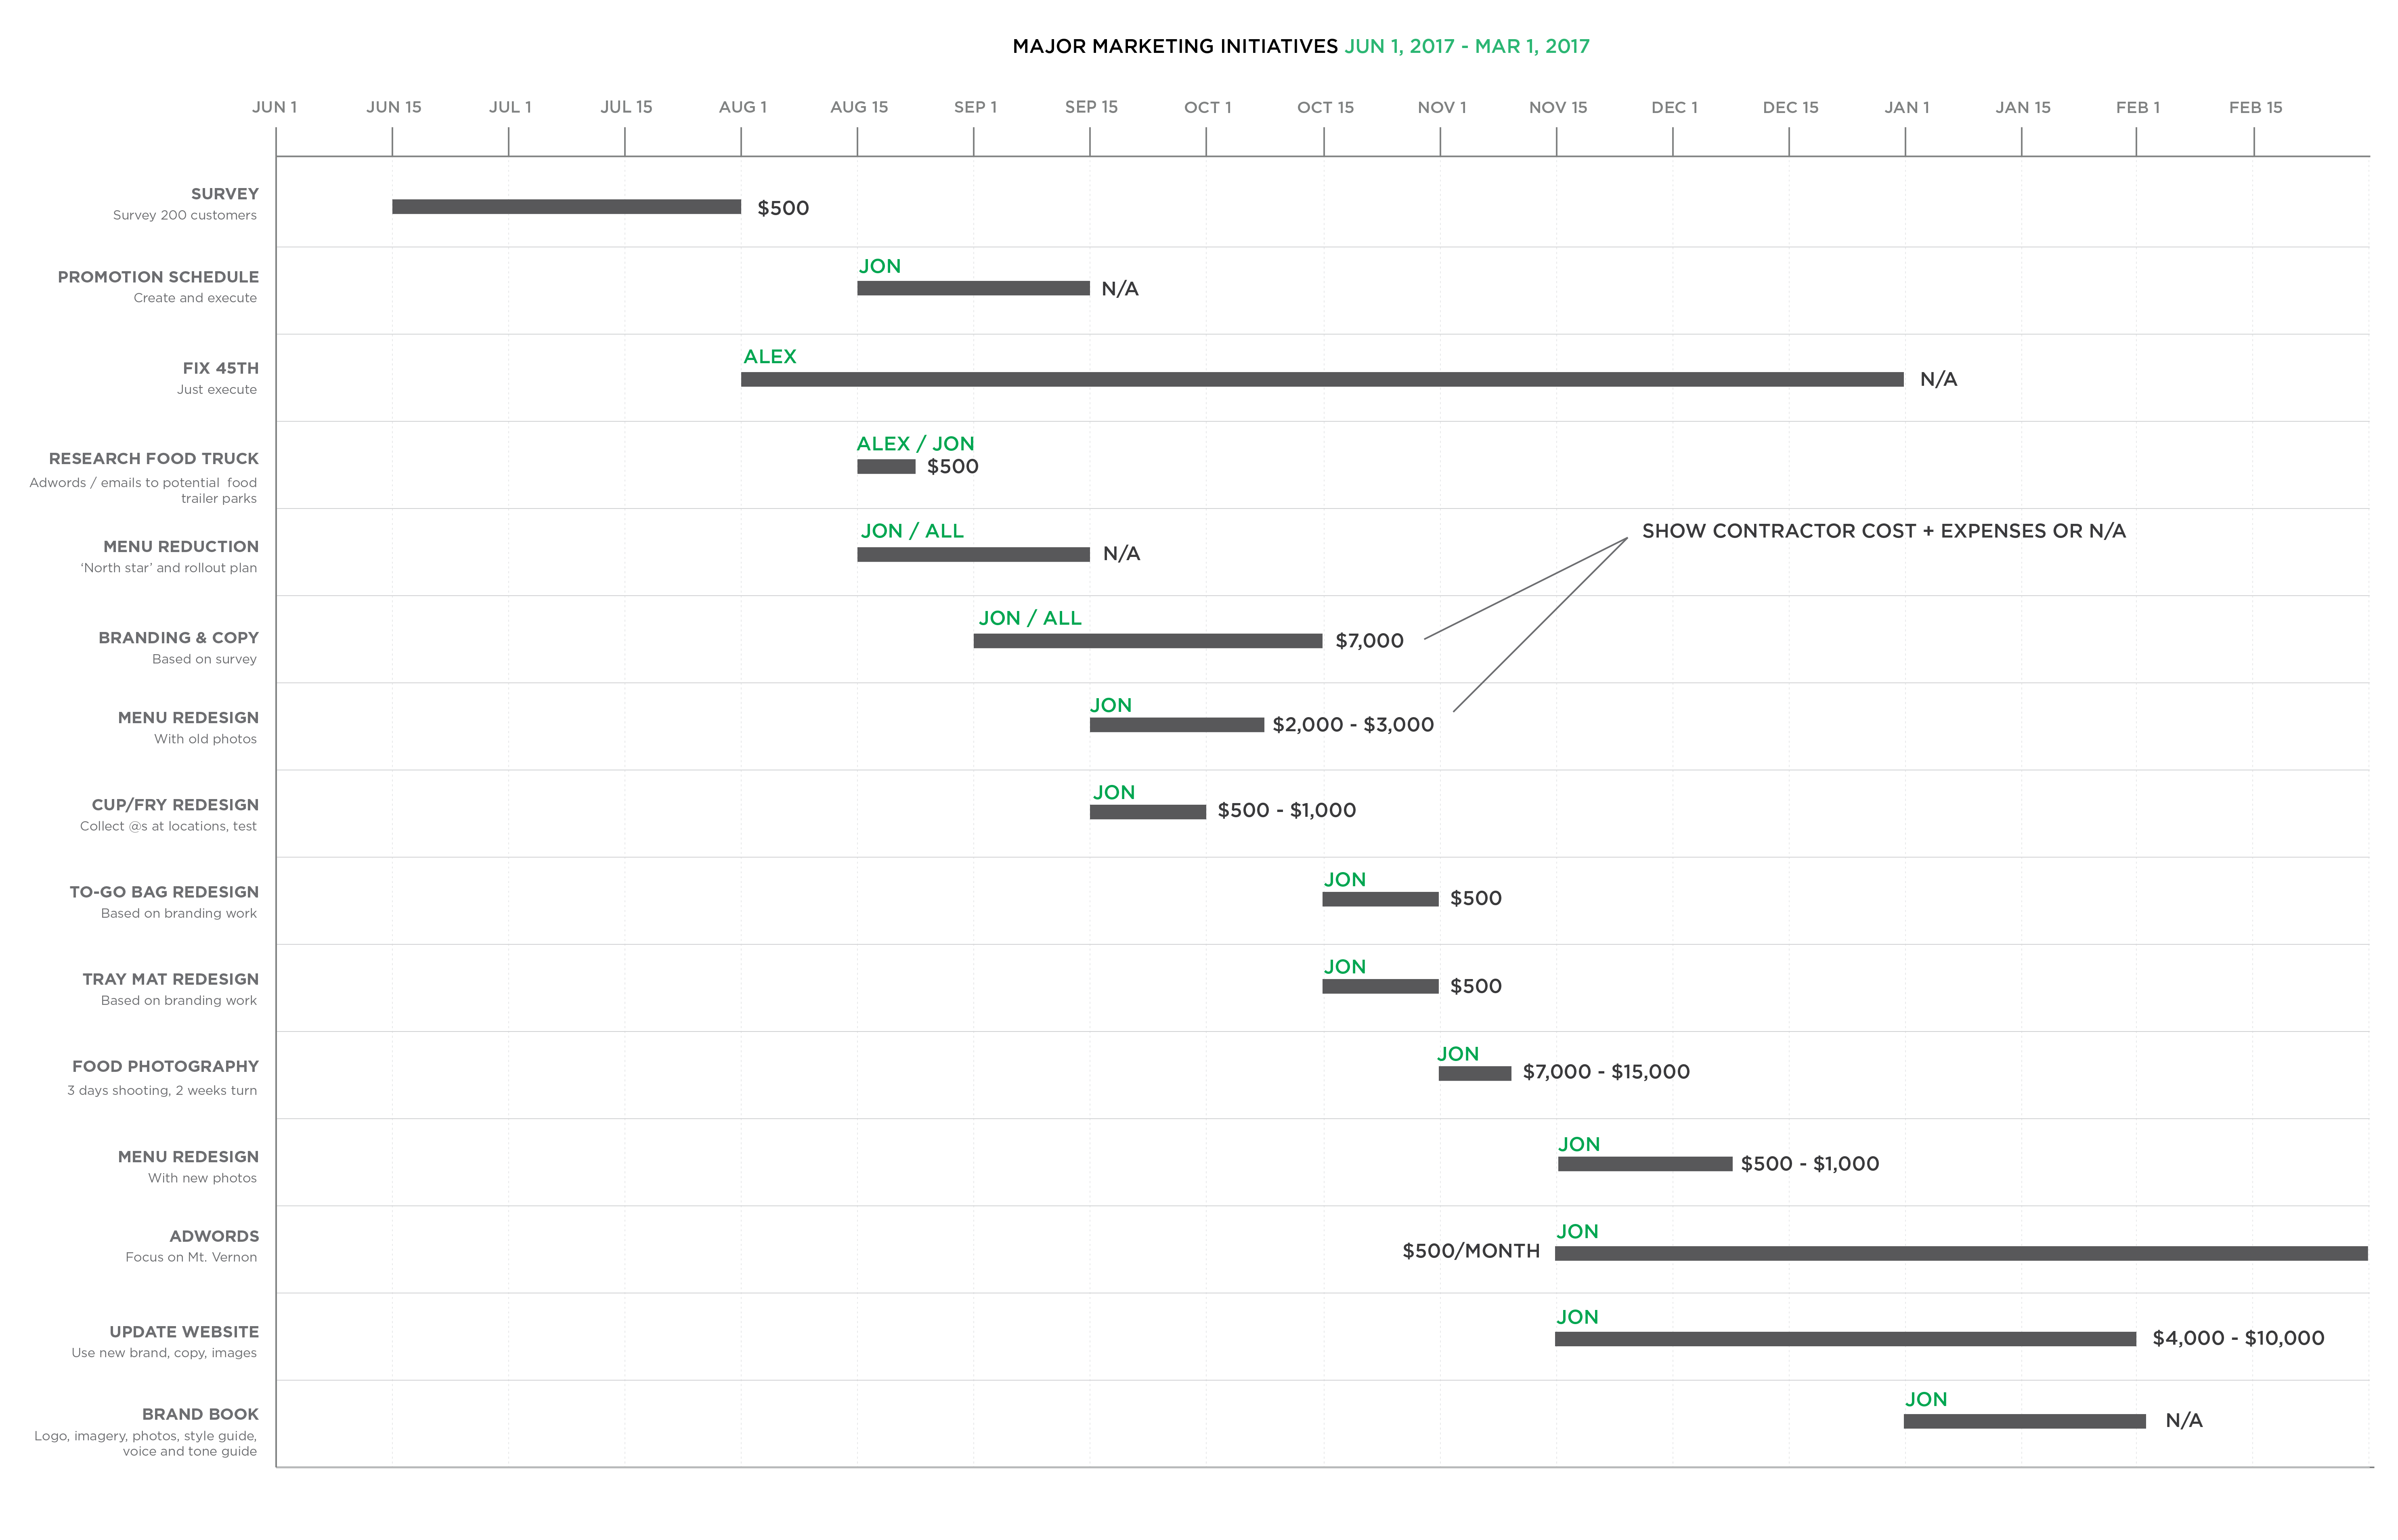Click 'Survey 200 customers' description
2398x1540 pixels.
[184, 215]
